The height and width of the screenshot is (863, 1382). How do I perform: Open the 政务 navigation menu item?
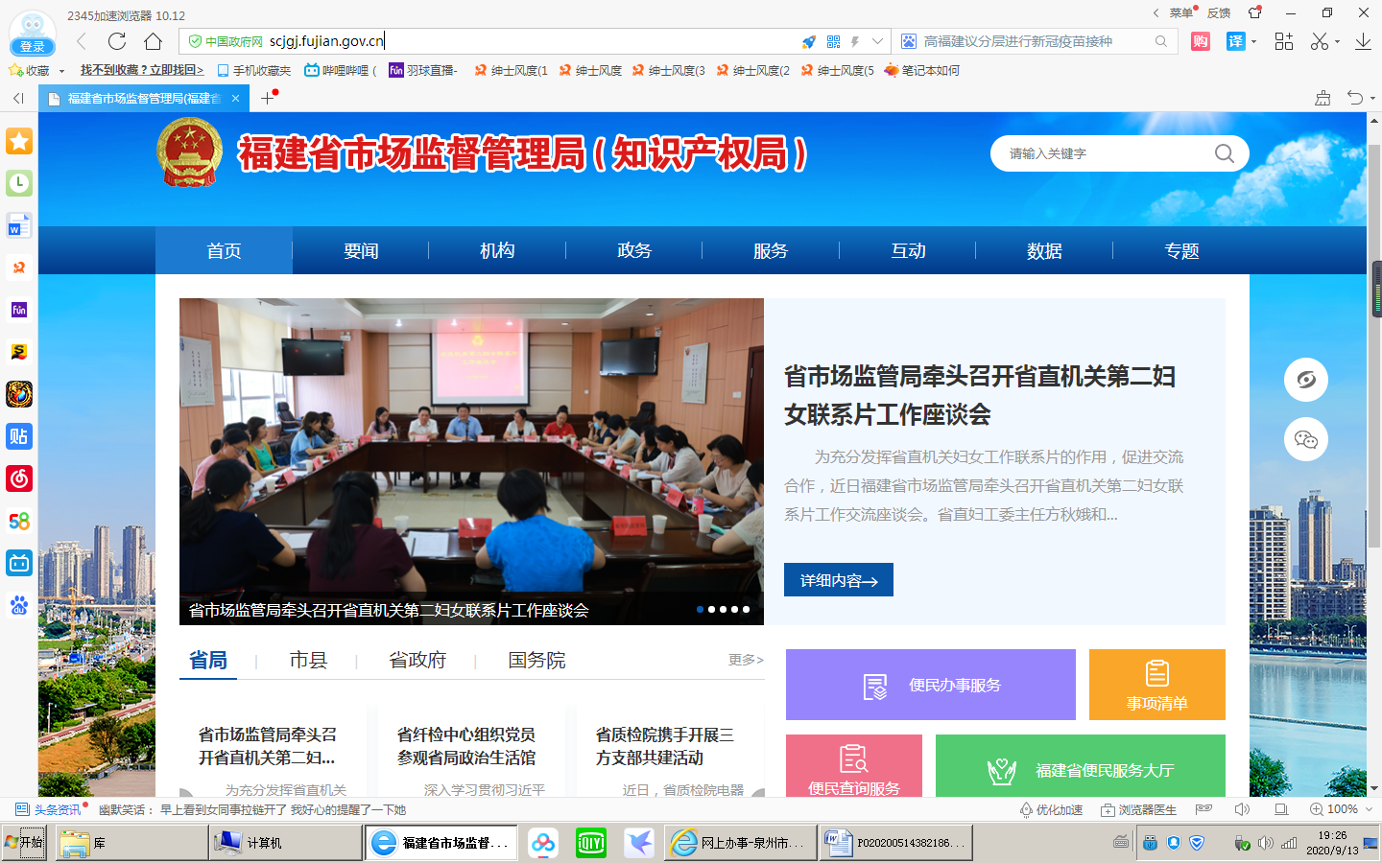633,251
